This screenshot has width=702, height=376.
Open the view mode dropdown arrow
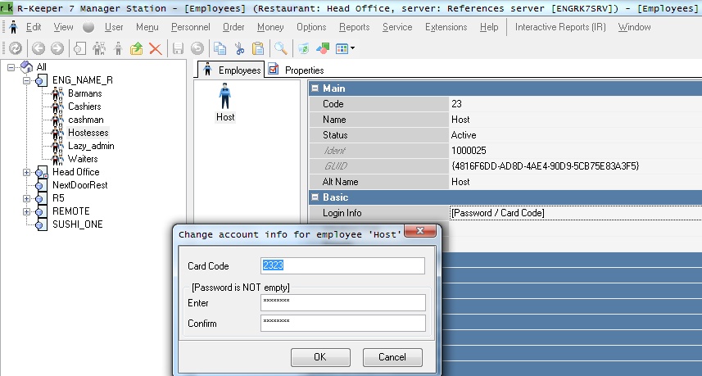pos(352,48)
